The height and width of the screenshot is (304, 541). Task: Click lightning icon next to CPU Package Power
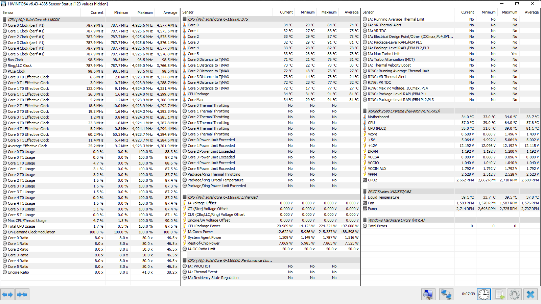click(x=185, y=226)
